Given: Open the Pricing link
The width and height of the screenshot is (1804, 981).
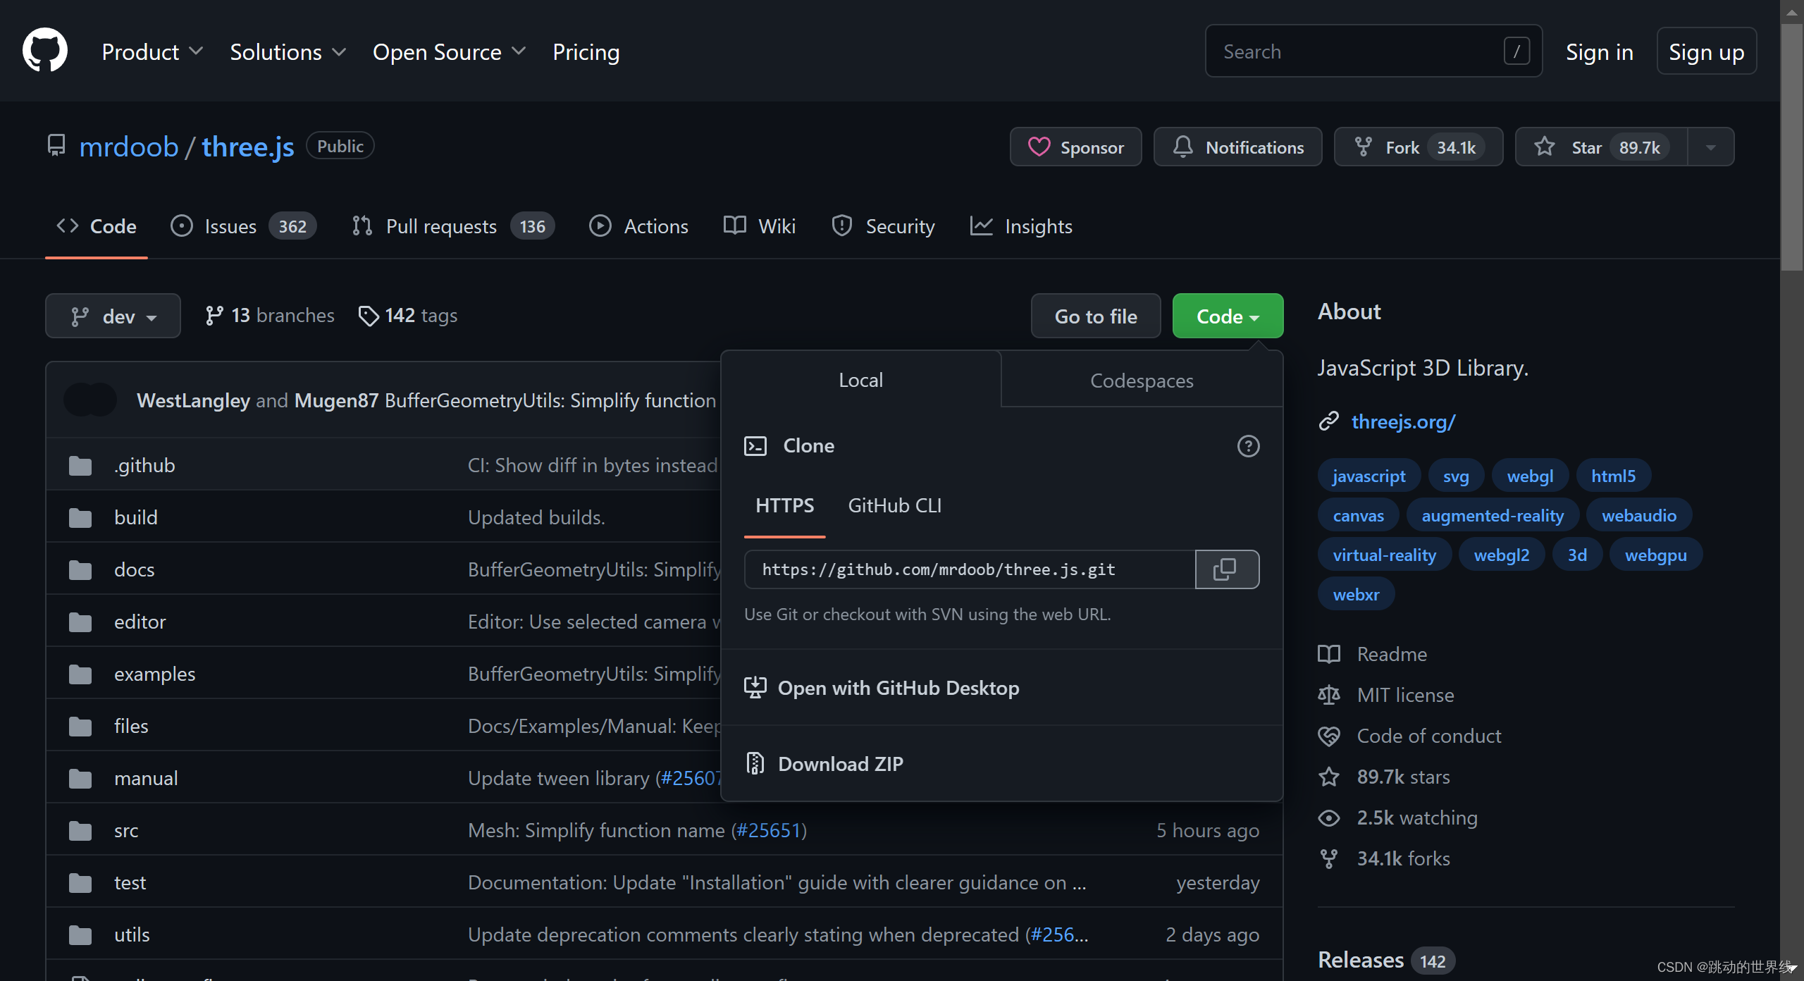Looking at the screenshot, I should [586, 51].
